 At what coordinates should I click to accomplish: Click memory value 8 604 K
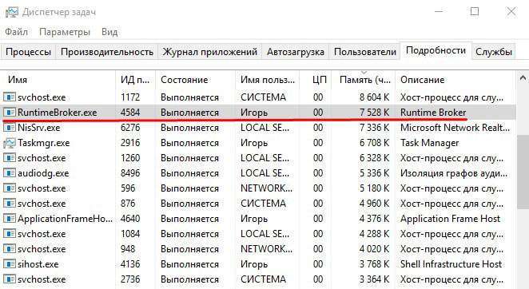[374, 97]
